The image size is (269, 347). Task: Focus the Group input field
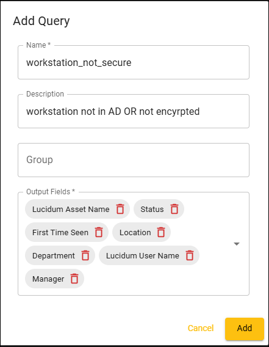(x=134, y=160)
